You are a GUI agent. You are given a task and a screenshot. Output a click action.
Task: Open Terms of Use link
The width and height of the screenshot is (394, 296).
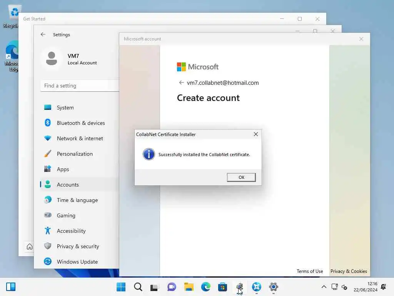pyautogui.click(x=310, y=271)
